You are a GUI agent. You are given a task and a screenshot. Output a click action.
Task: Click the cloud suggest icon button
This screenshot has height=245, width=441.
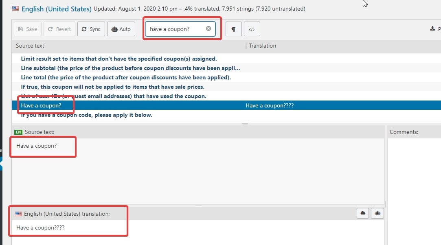pyautogui.click(x=363, y=213)
